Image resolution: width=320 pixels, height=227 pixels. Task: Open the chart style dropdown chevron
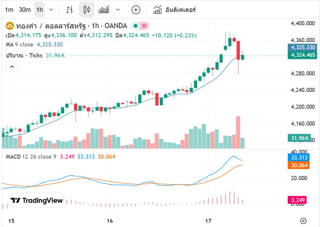118,10
